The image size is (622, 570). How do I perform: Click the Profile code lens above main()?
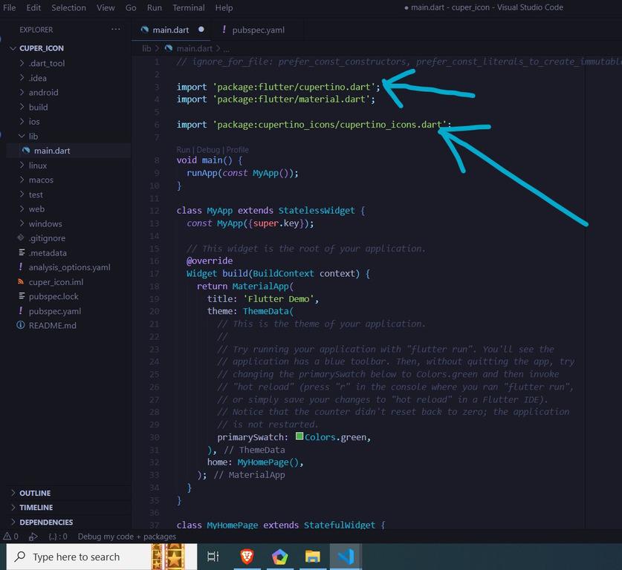click(238, 150)
